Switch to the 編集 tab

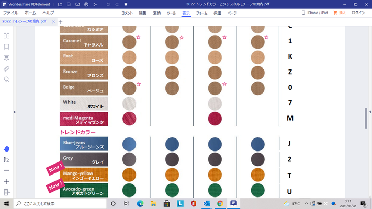click(143, 13)
